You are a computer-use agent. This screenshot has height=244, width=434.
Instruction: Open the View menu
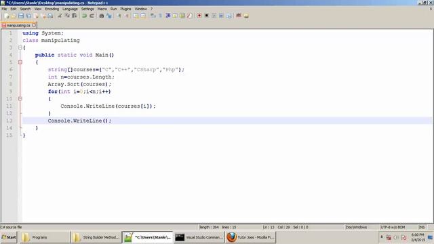(x=38, y=9)
